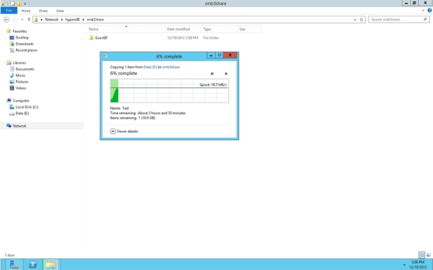The width and height of the screenshot is (433, 270).
Task: Close the 6% complete copy dialog
Action: tap(230, 55)
